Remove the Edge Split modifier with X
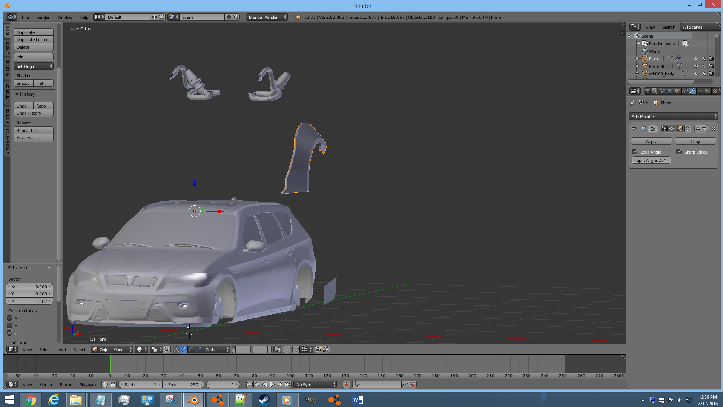Viewport: 723px width, 407px height. click(714, 129)
